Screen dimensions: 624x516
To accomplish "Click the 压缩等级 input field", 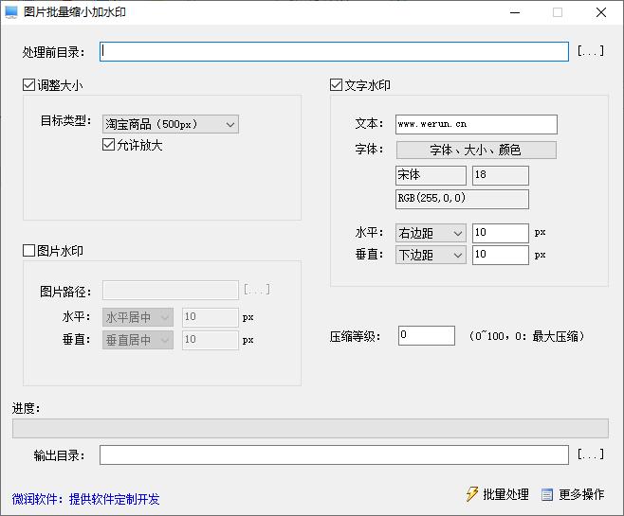I will click(427, 336).
